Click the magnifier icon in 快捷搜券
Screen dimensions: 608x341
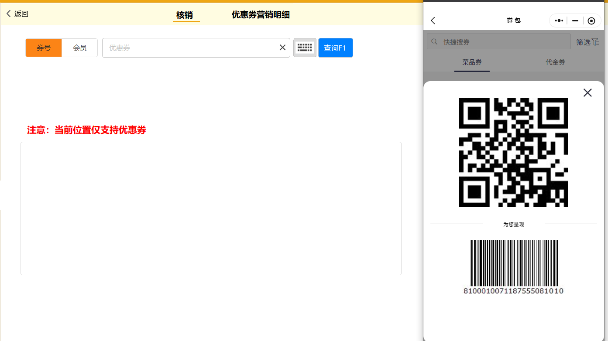434,42
